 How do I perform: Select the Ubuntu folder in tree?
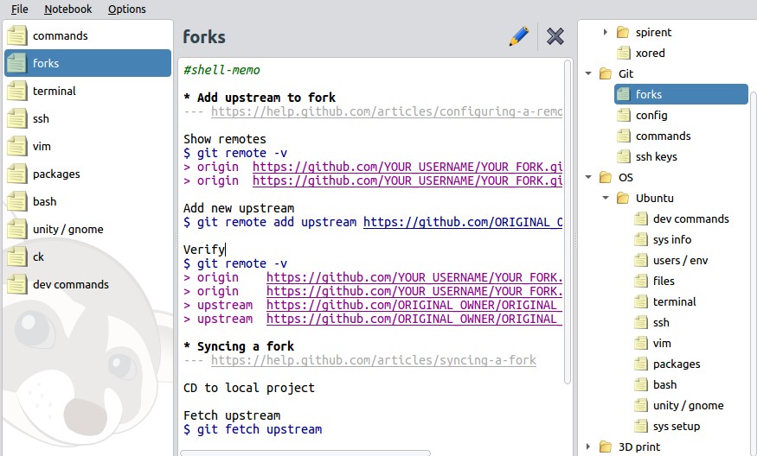coord(645,198)
